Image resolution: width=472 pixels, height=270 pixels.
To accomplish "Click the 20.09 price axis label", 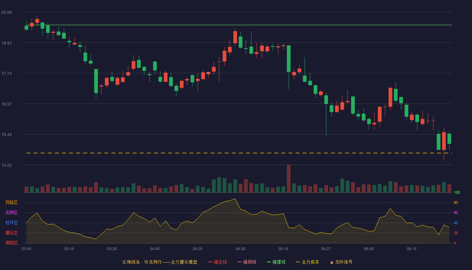I will coord(6,12).
